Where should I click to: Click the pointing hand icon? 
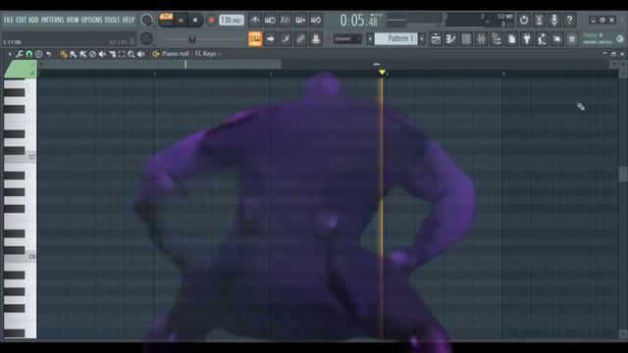coord(557,39)
